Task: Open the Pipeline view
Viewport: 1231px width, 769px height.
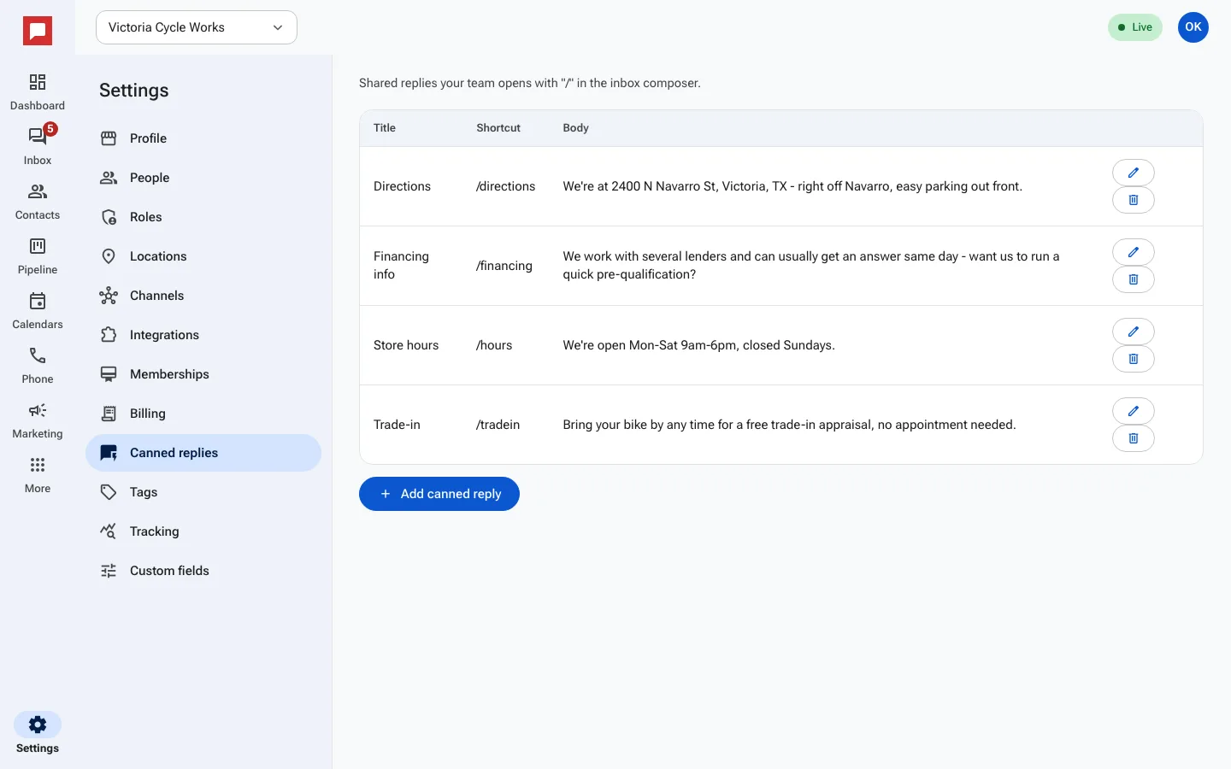Action: (x=38, y=256)
